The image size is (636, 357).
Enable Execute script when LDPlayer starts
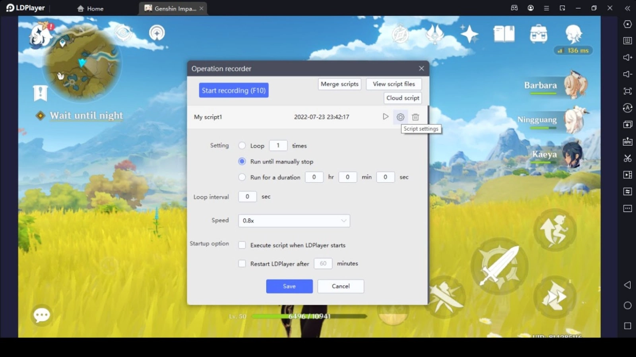(x=242, y=245)
